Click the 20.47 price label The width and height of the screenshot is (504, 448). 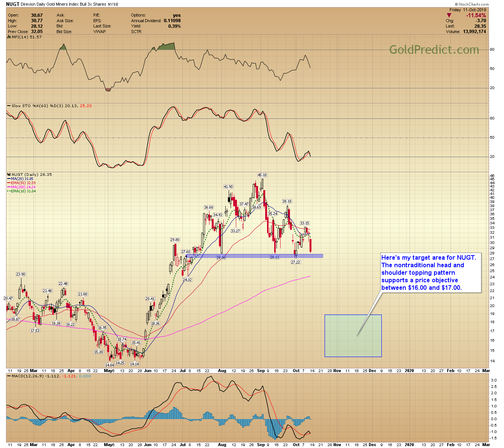(8, 298)
